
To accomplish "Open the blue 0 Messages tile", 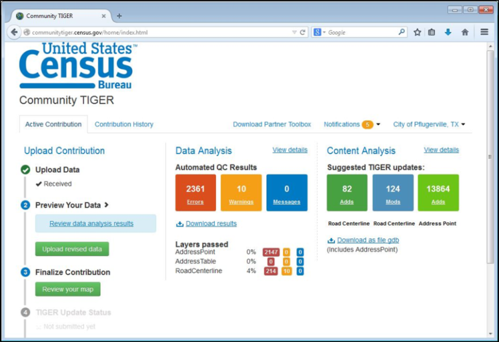I will coord(287,193).
